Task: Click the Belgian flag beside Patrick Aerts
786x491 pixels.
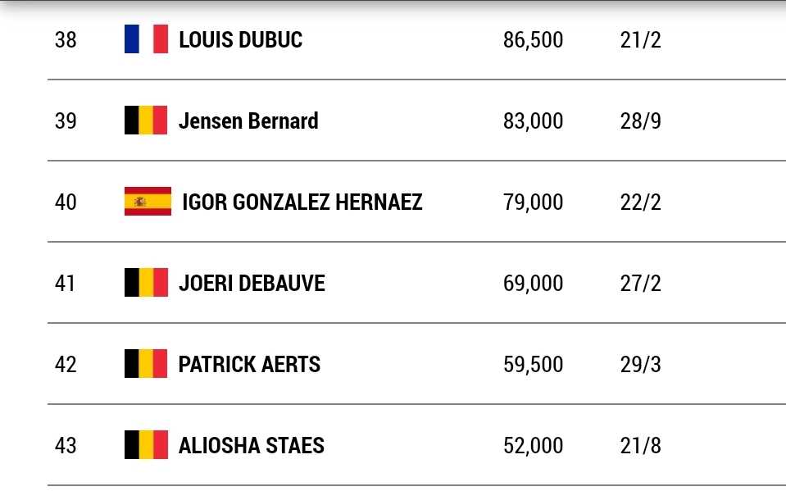Action: coord(146,364)
